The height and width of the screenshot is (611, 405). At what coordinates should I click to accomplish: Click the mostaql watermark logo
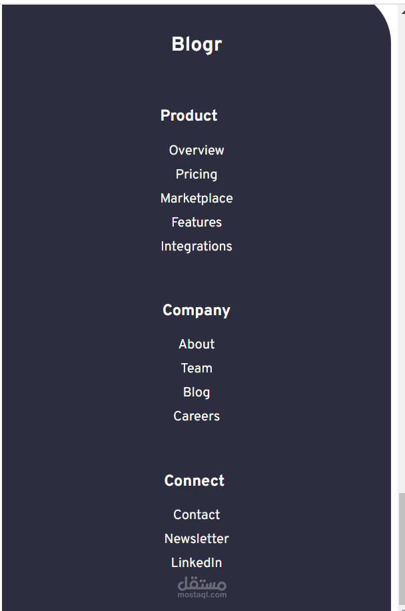(202, 587)
